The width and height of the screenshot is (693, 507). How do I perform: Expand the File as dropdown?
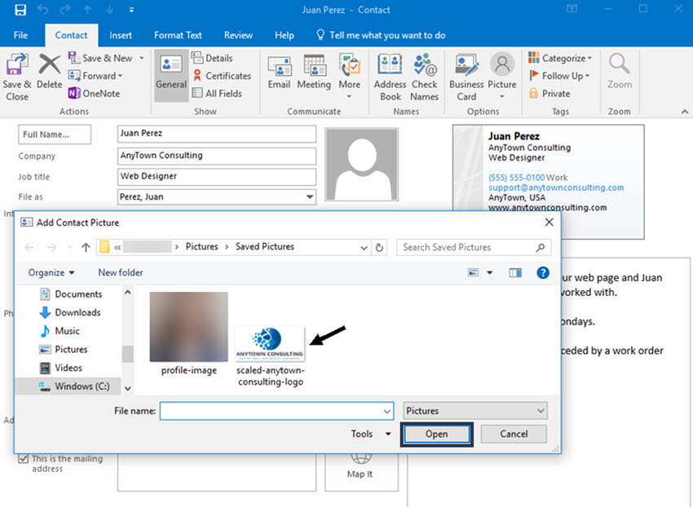coord(310,196)
